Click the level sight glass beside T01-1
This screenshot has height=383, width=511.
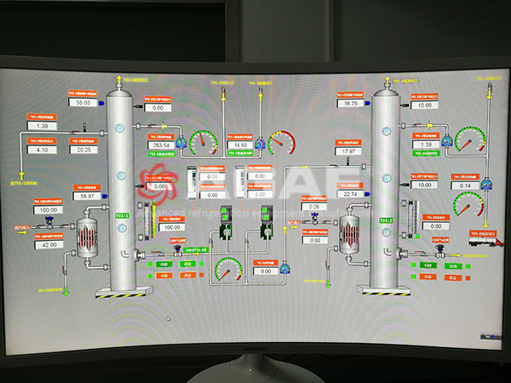tap(152, 220)
